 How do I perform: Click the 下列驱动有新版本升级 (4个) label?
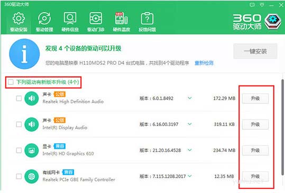(x=48, y=82)
